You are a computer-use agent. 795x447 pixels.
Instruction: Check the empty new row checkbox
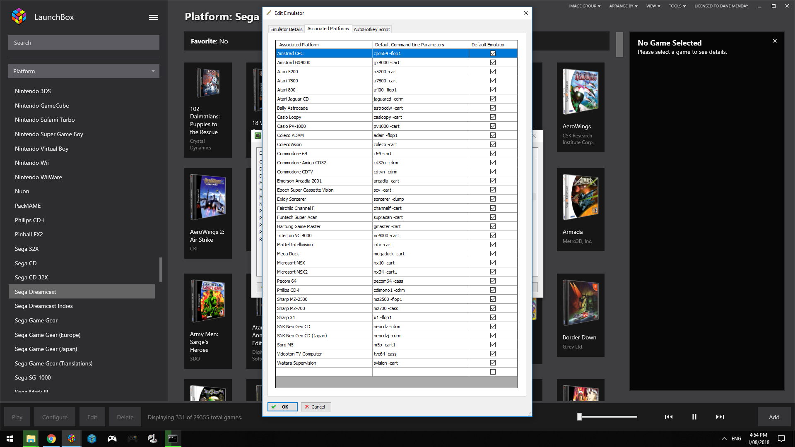493,372
